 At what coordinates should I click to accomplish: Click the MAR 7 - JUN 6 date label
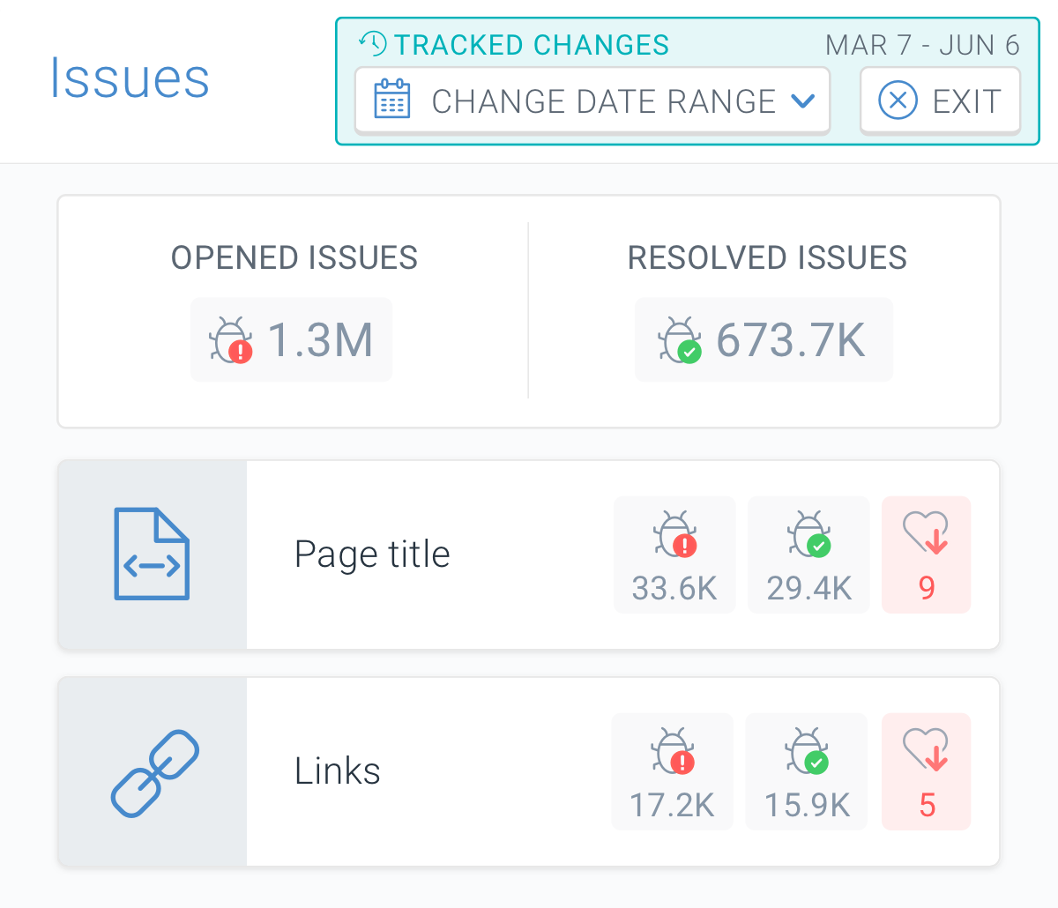(x=922, y=44)
